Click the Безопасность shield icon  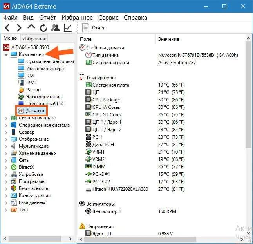pyautogui.click(x=14, y=188)
